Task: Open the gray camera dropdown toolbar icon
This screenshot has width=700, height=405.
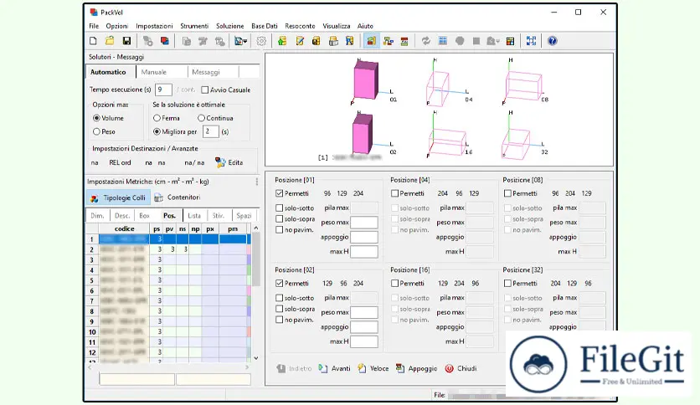Action: click(x=493, y=41)
